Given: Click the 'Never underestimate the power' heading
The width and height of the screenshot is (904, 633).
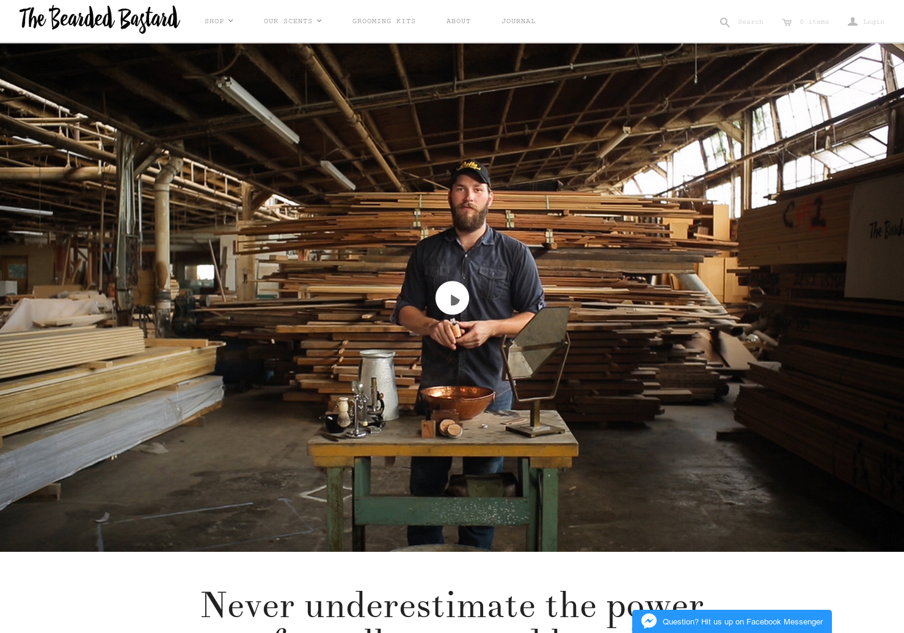Looking at the screenshot, I should coord(452,606).
